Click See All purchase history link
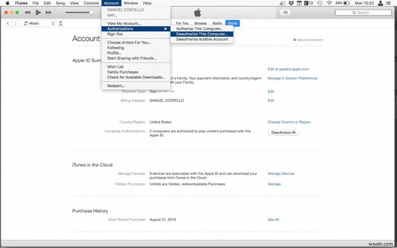Viewport: 397px width, 248px height. (273, 220)
